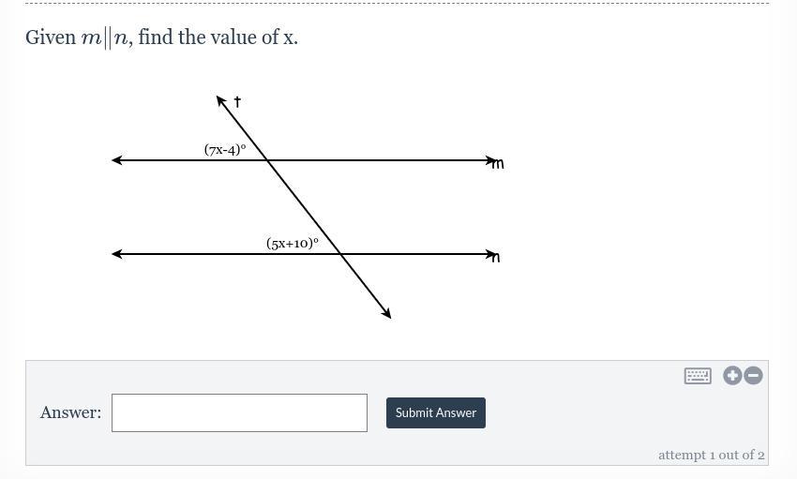Click the intersection of line m and transversal
Viewport: 797px width, 479px height.
pos(267,160)
